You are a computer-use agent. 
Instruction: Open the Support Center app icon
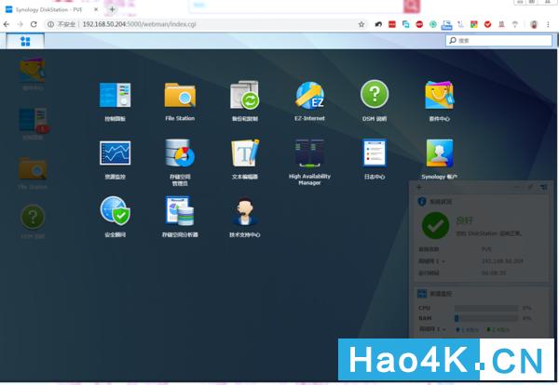point(244,211)
